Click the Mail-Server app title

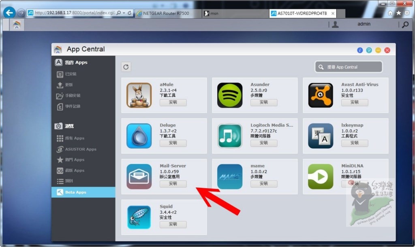pos(173,166)
